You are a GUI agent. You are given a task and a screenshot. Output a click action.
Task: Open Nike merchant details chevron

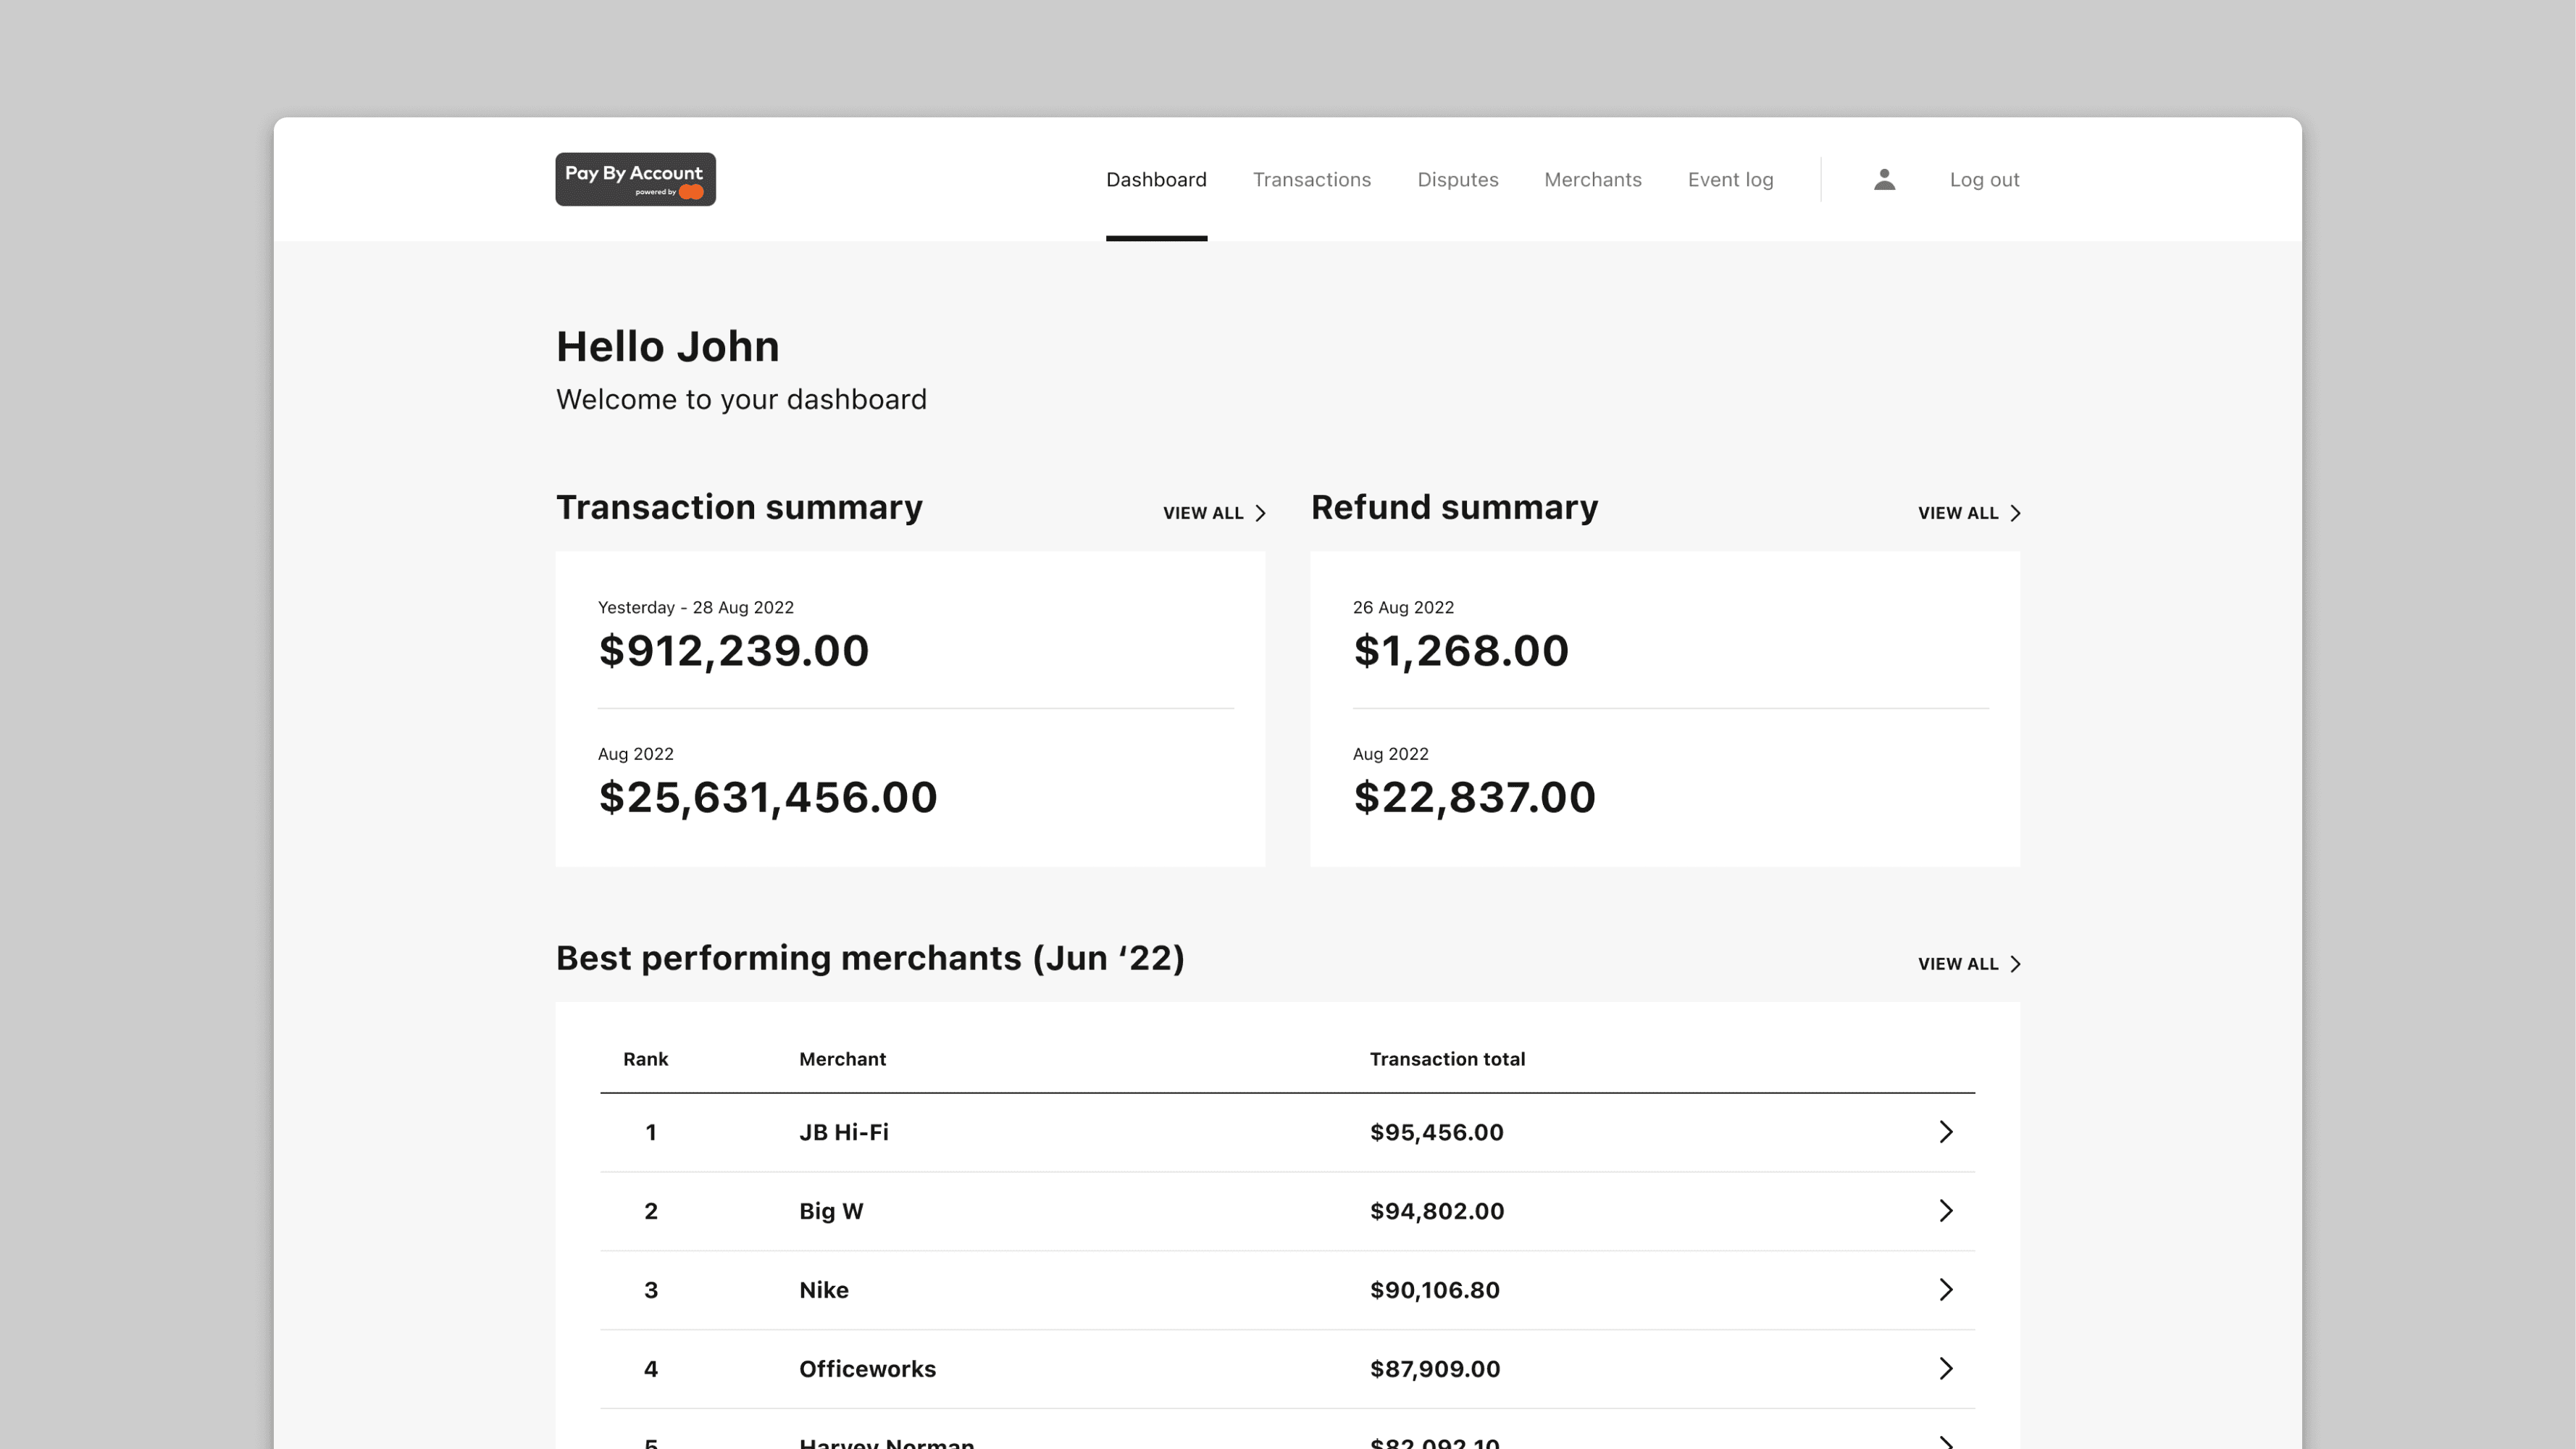click(x=1945, y=1290)
